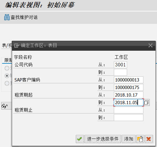This screenshot has width=157, height=147.
Task: Select the first radio button behind dialog
Action: [x=7, y=68]
